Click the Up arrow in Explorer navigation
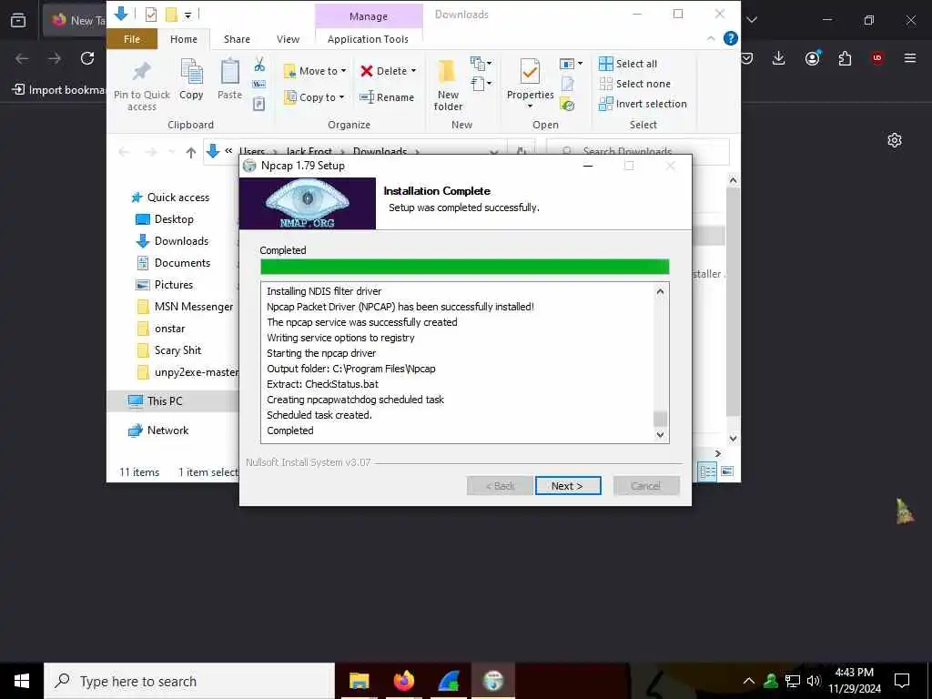The height and width of the screenshot is (699, 932). click(x=191, y=152)
